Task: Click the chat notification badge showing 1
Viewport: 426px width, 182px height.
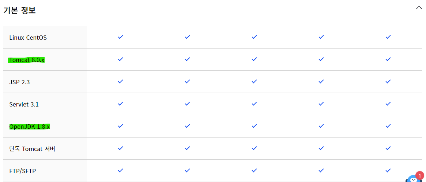Action: (420, 175)
